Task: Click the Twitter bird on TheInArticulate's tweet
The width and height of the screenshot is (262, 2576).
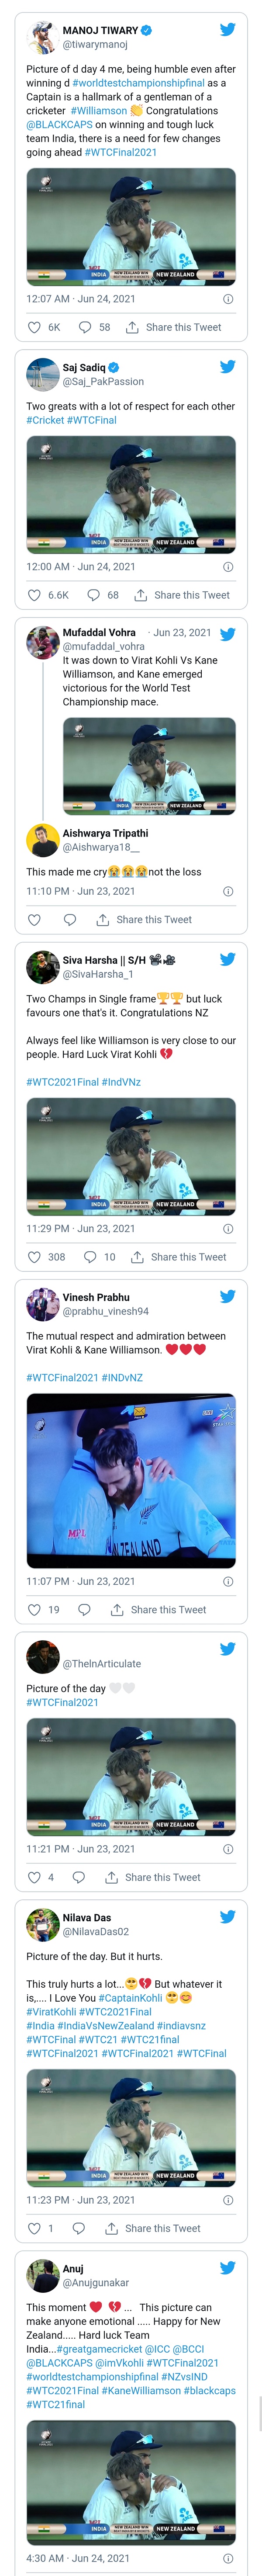Action: coord(227,1648)
